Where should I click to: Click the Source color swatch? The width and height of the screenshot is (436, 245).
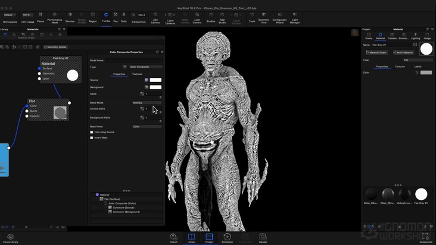[x=155, y=80]
